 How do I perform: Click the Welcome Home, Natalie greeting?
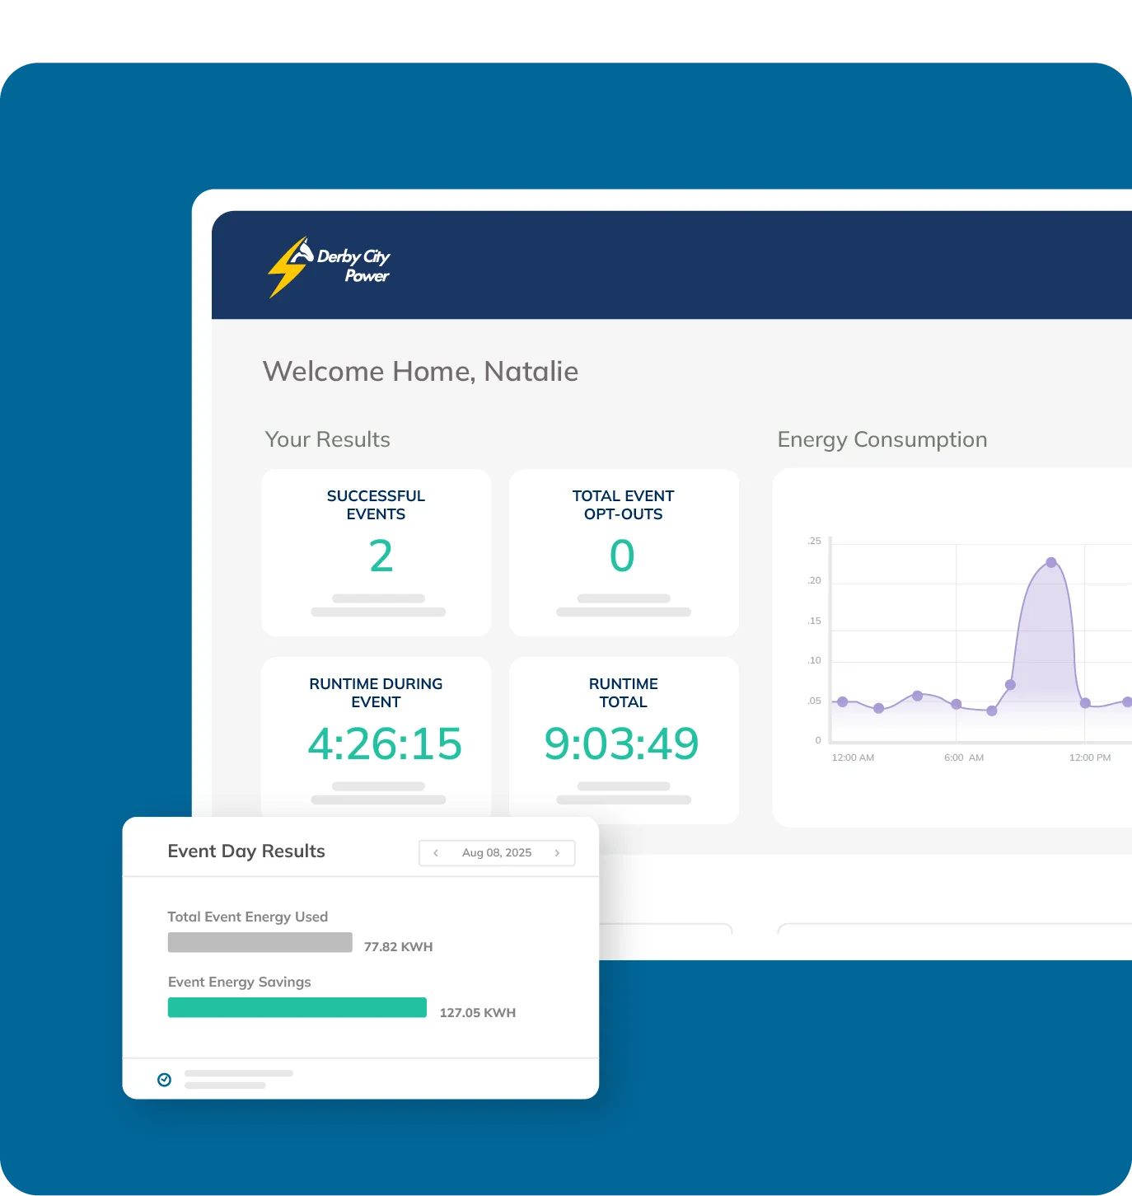[420, 372]
